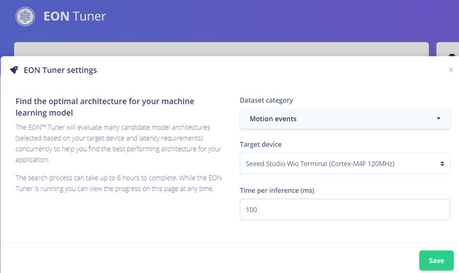Click the EON Tuner logo icon

click(x=25, y=16)
